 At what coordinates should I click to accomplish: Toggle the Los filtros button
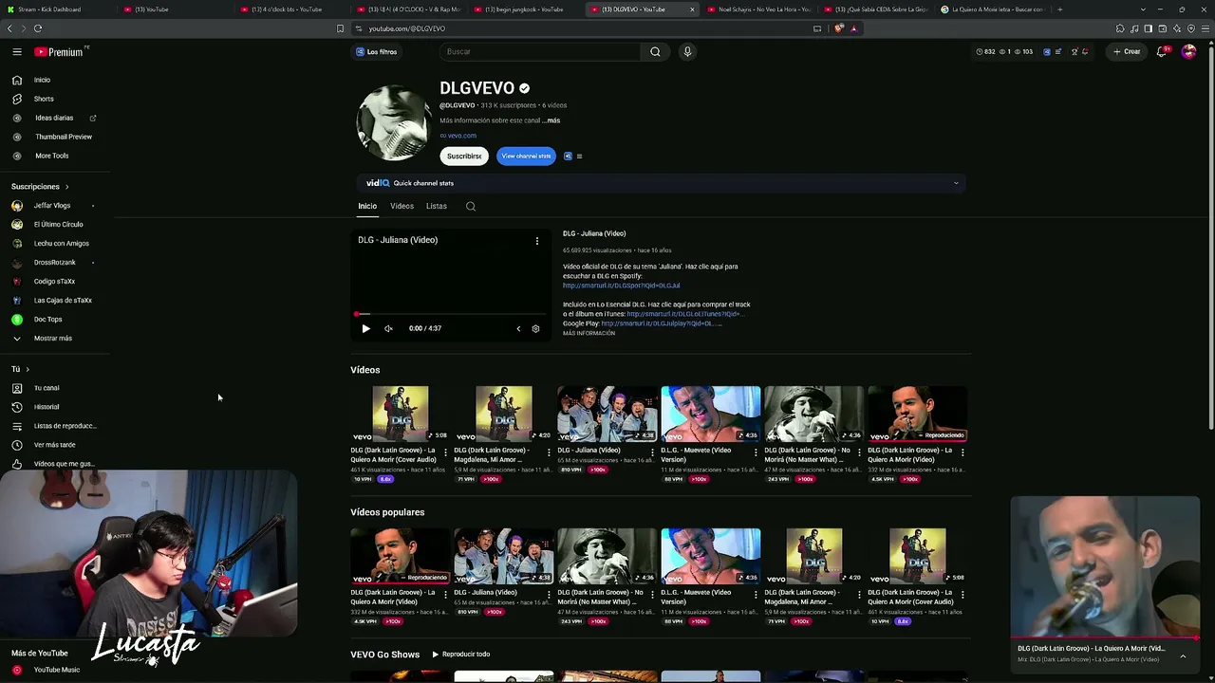377,52
